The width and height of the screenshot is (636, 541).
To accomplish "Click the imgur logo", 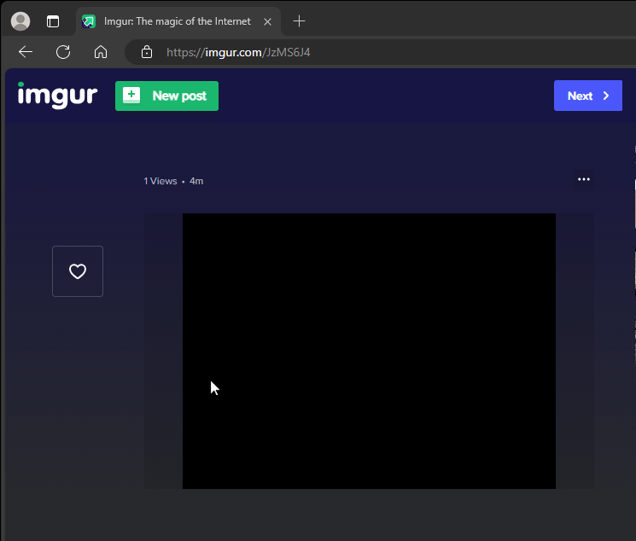I will (x=57, y=95).
